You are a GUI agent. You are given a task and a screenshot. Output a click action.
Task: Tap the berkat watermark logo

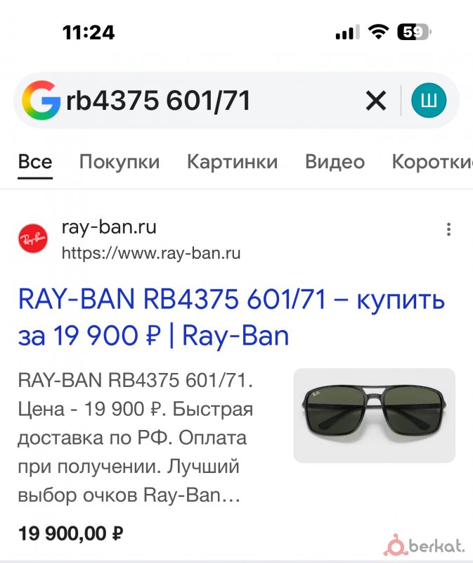point(425,548)
